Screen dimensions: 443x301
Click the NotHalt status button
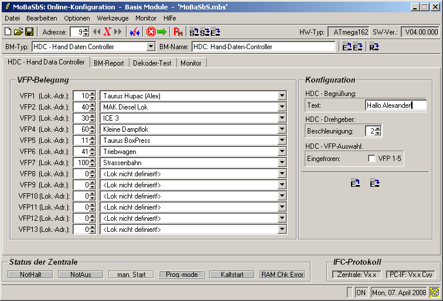[x=30, y=274]
